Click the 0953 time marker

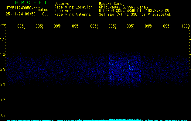(x=57, y=26)
